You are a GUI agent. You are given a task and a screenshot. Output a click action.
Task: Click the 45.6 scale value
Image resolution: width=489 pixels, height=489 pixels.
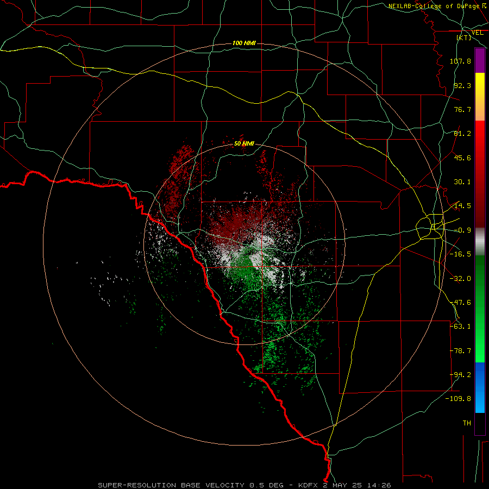(462, 158)
